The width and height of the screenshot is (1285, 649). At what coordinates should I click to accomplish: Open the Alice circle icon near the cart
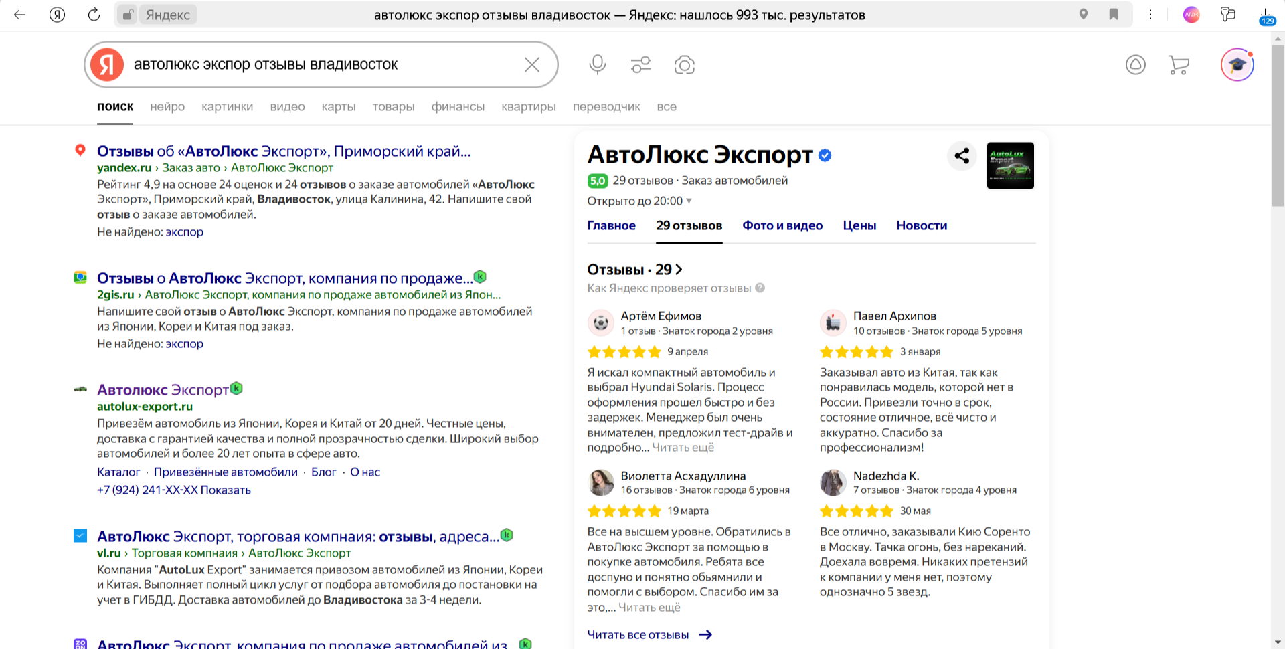pos(1136,65)
